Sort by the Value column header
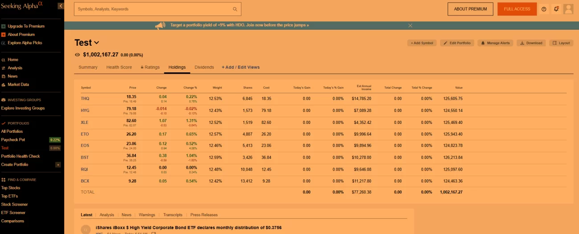 click(x=459, y=87)
